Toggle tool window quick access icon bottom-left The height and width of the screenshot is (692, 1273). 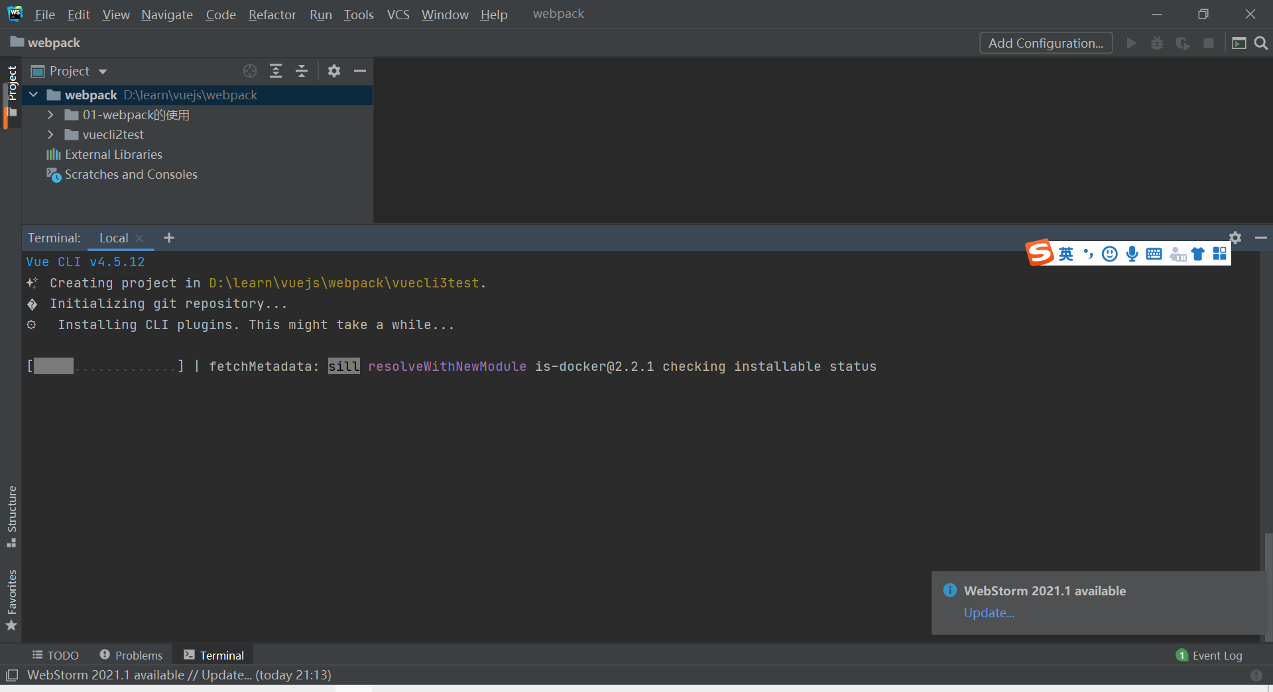pos(12,675)
